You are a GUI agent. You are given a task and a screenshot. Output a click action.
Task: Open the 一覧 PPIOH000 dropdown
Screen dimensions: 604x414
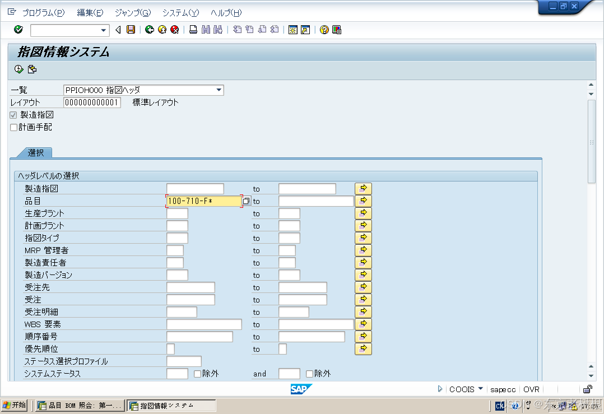[x=219, y=90]
